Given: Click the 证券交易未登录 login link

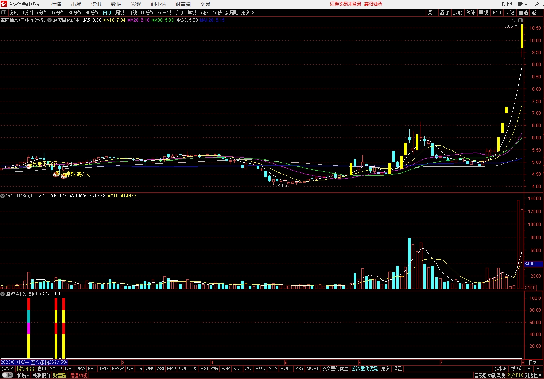Looking at the screenshot, I should pos(346,4).
